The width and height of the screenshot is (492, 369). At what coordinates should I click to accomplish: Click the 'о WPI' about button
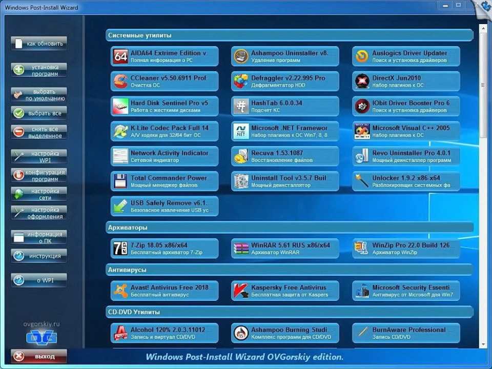[39, 280]
